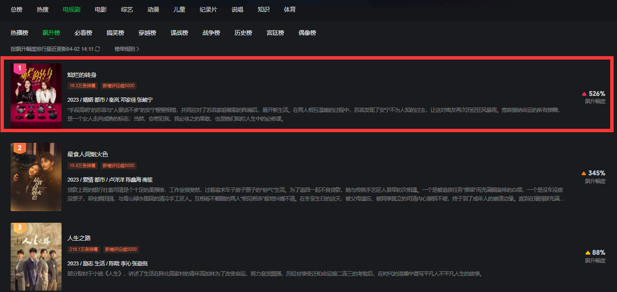
Task: Refresh the ranking with the update icon
Action: (x=97, y=49)
